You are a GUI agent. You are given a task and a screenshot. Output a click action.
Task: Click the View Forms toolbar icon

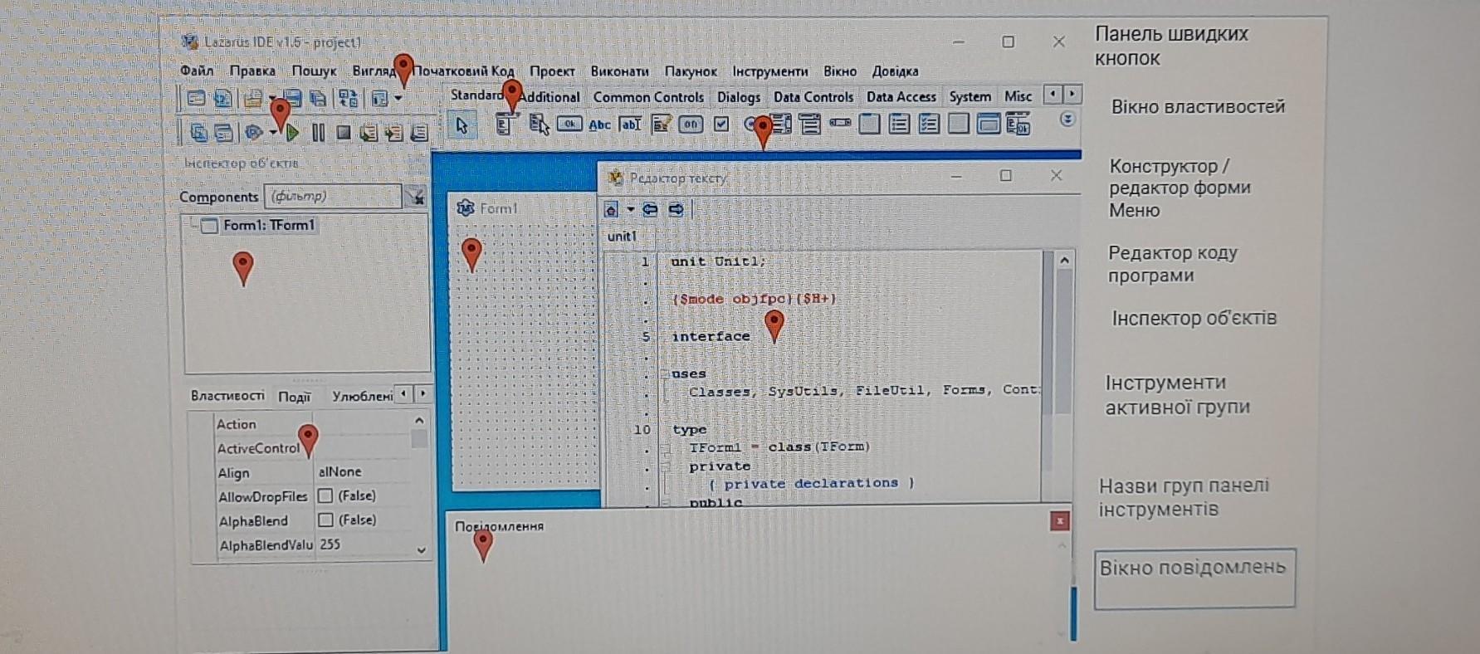point(223,133)
